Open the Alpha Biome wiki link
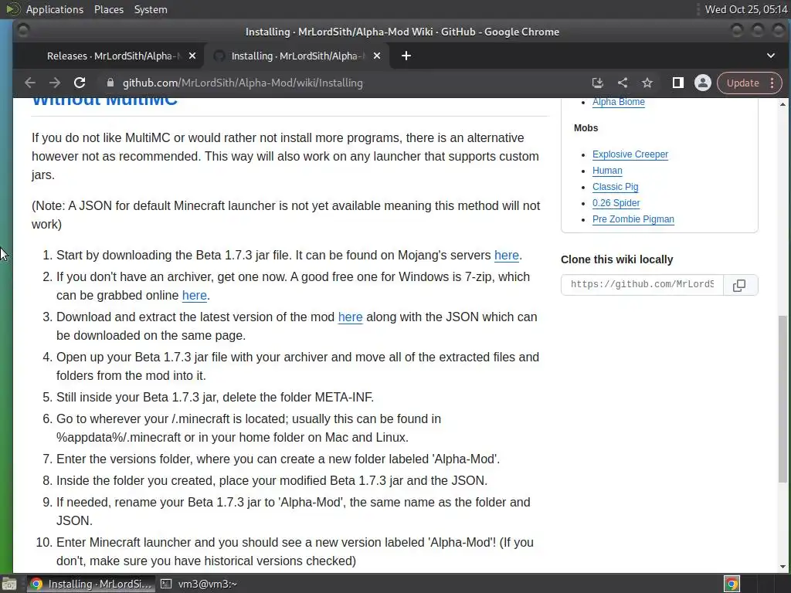The image size is (791, 593). [x=619, y=102]
